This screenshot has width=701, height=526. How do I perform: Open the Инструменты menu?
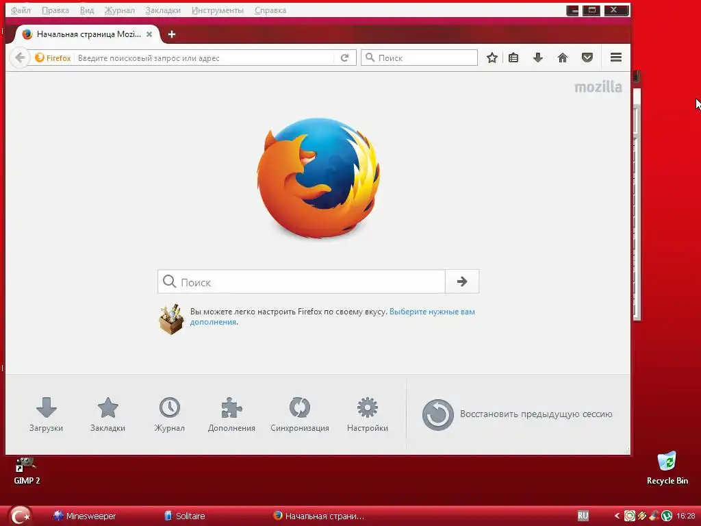click(x=218, y=10)
